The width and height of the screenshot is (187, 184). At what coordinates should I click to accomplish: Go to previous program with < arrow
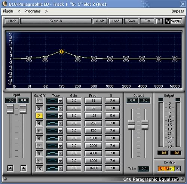pos(19,11)
